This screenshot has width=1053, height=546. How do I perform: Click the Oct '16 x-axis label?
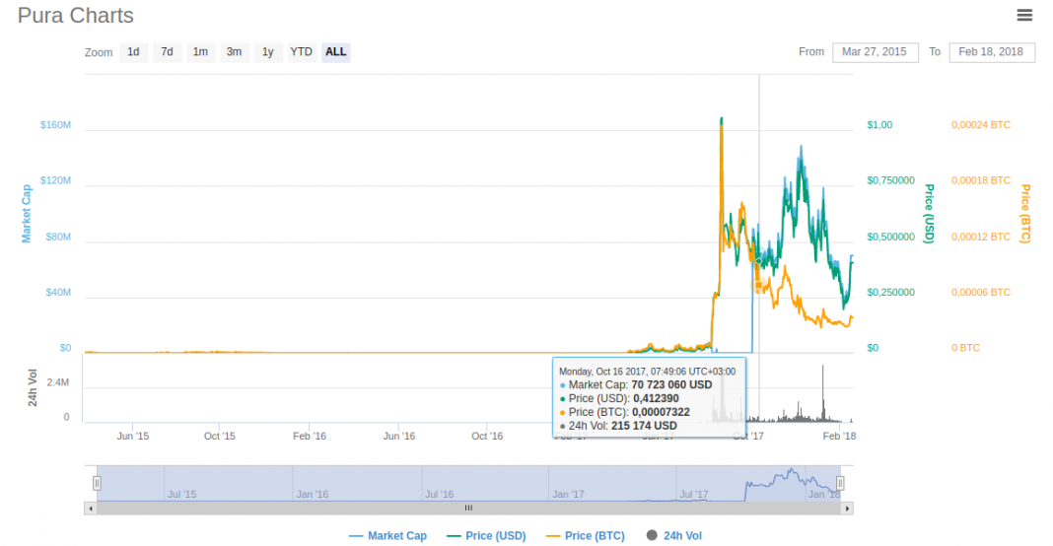487,436
